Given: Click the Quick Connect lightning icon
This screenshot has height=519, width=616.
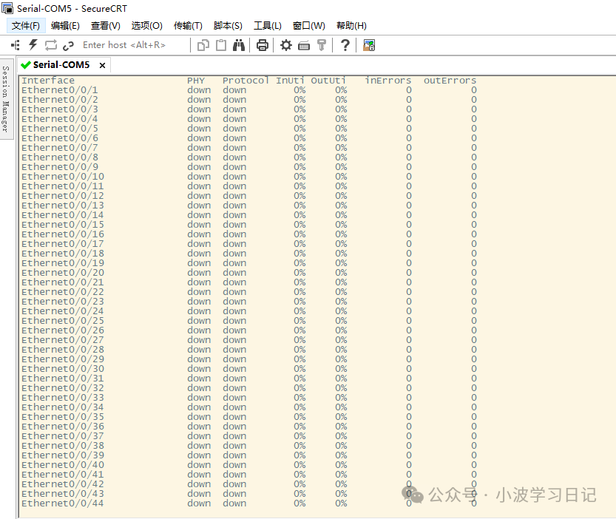Looking at the screenshot, I should pyautogui.click(x=33, y=45).
